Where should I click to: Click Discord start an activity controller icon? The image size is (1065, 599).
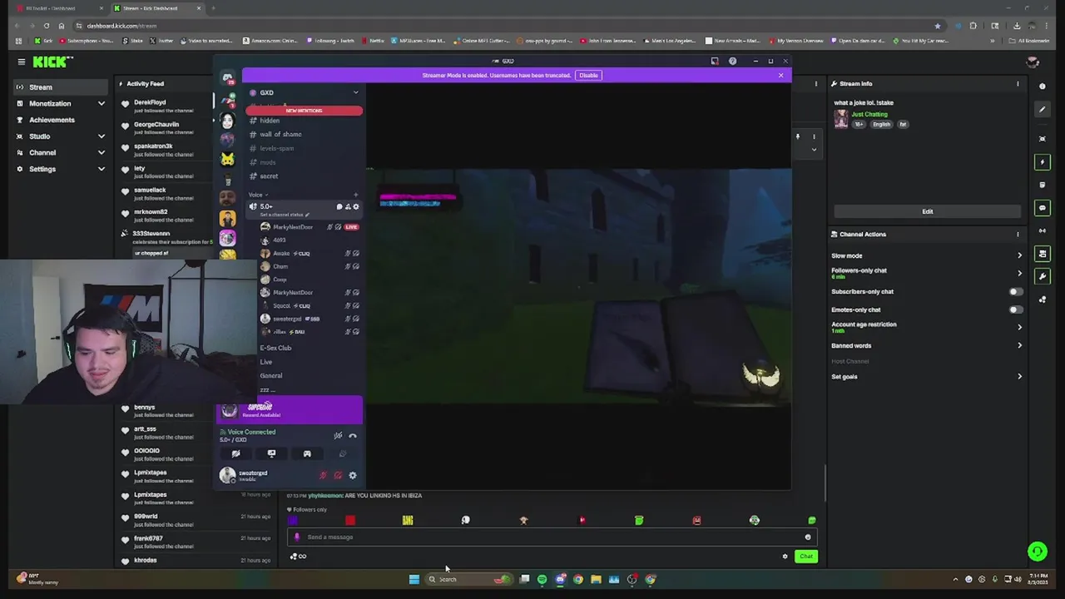[x=307, y=454]
